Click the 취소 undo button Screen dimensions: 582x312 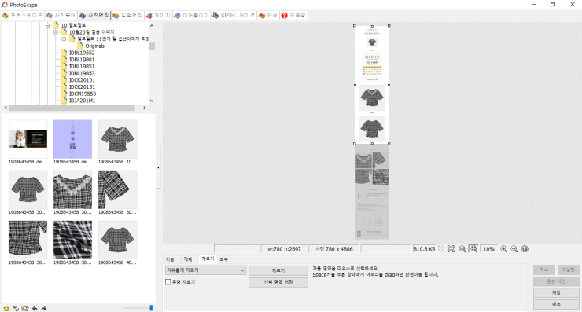[543, 270]
